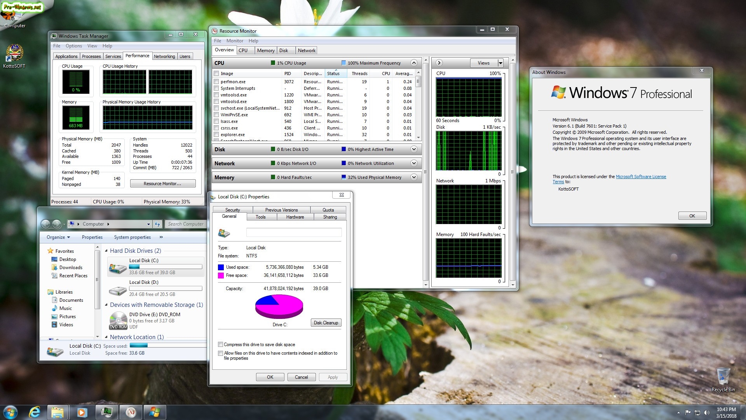Open Internet Explorer from the taskbar
Screen dimensions: 746x420
pos(35,412)
